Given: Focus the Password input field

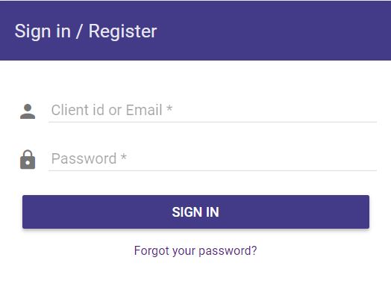Looking at the screenshot, I should point(213,159).
